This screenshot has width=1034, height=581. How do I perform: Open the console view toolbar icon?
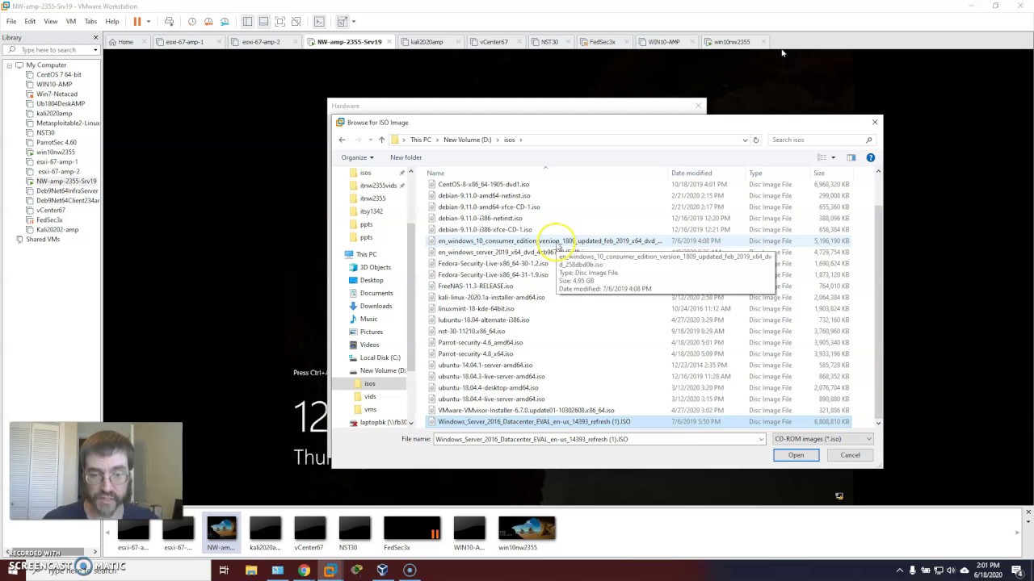(319, 21)
